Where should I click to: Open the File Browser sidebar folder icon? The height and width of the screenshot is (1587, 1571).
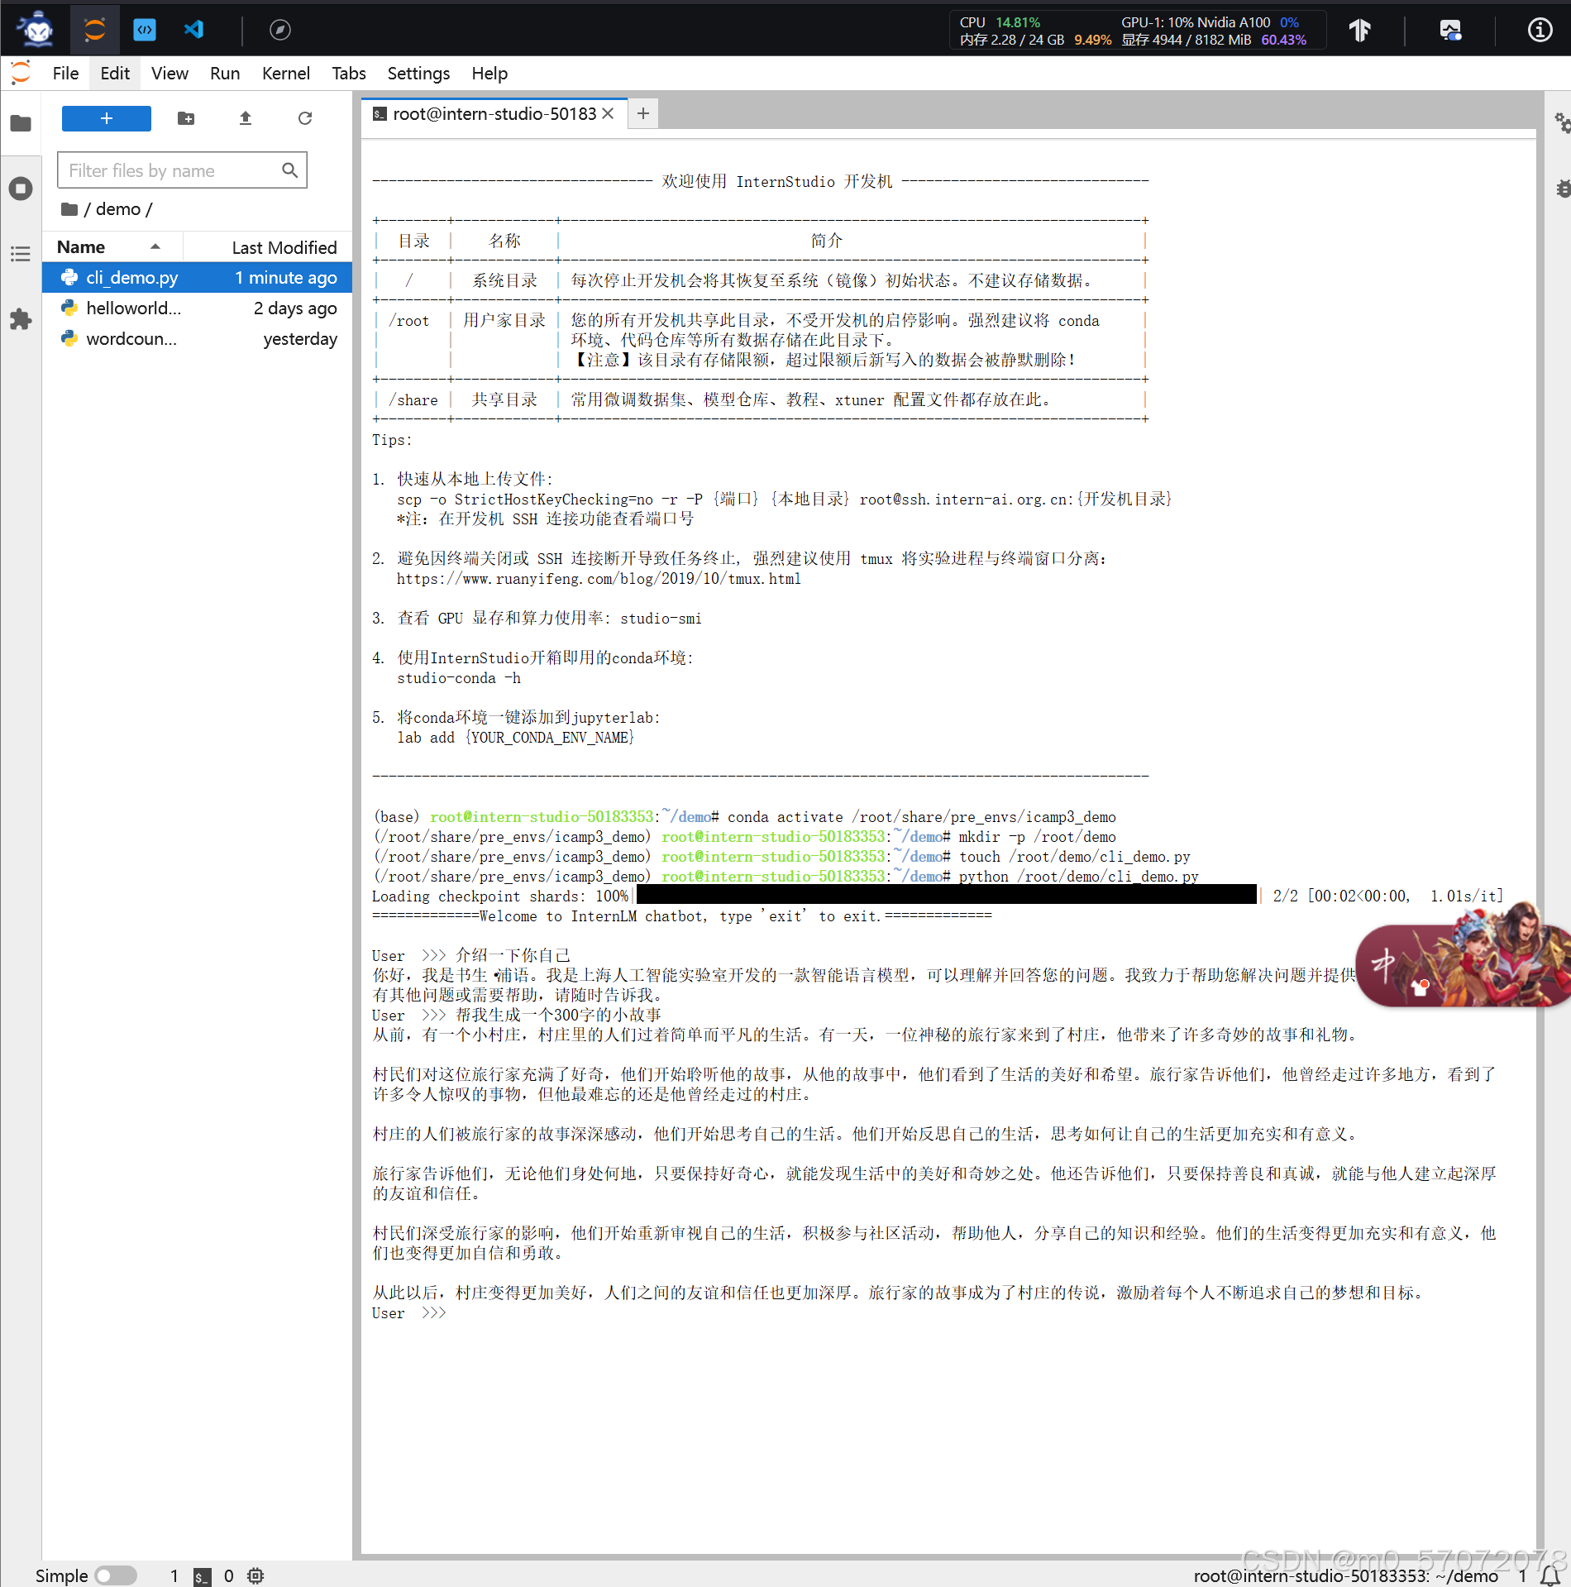coord(21,123)
